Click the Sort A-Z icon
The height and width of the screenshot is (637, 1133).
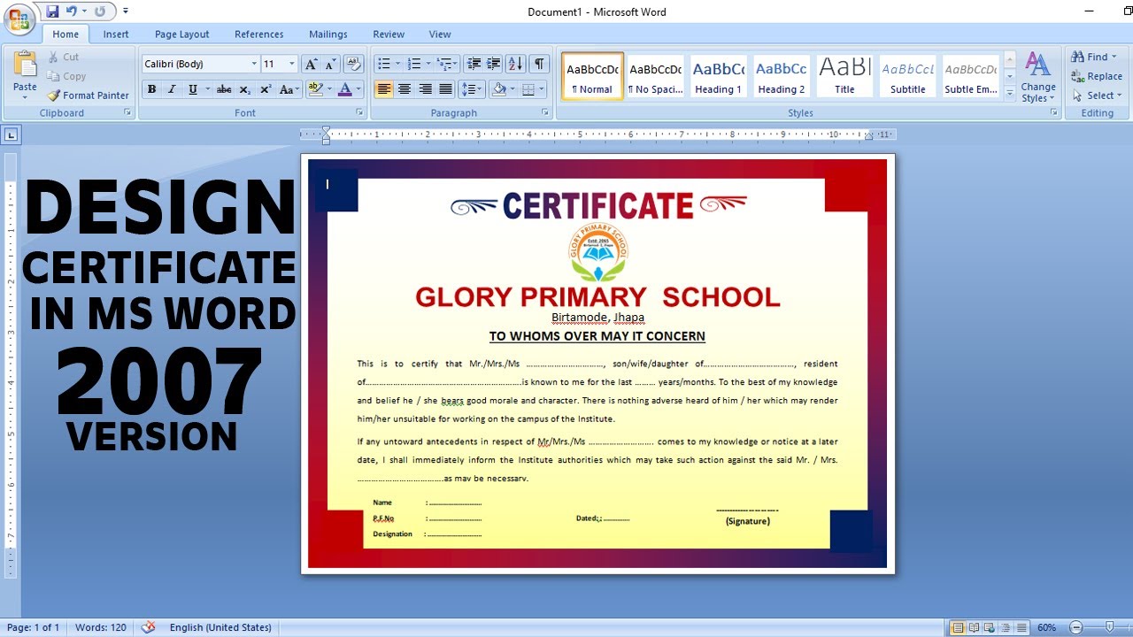pyautogui.click(x=516, y=64)
